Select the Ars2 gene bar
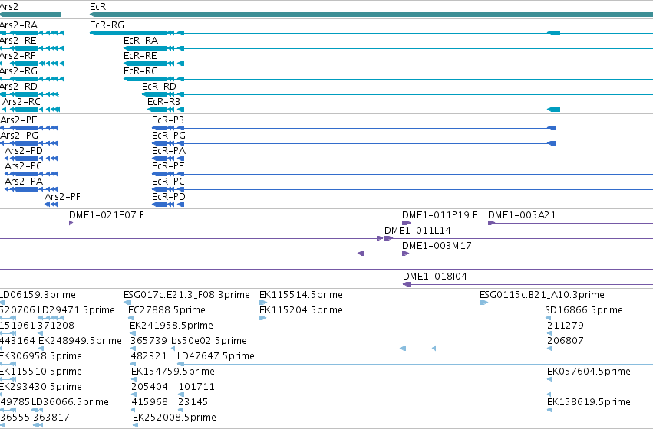The height and width of the screenshot is (429, 653). pyautogui.click(x=31, y=15)
